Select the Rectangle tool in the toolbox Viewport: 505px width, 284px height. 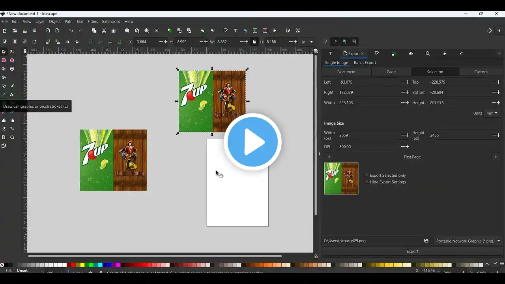click(x=4, y=60)
